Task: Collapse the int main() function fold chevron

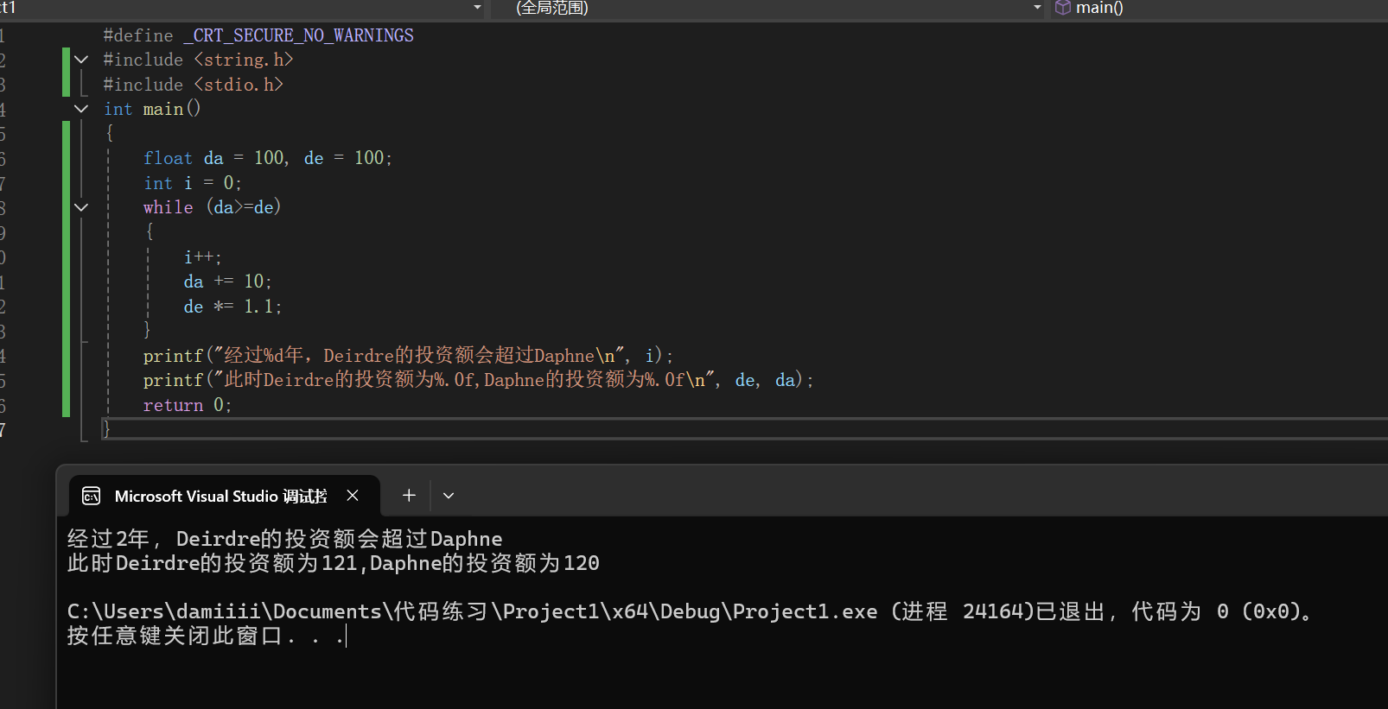Action: [x=81, y=109]
